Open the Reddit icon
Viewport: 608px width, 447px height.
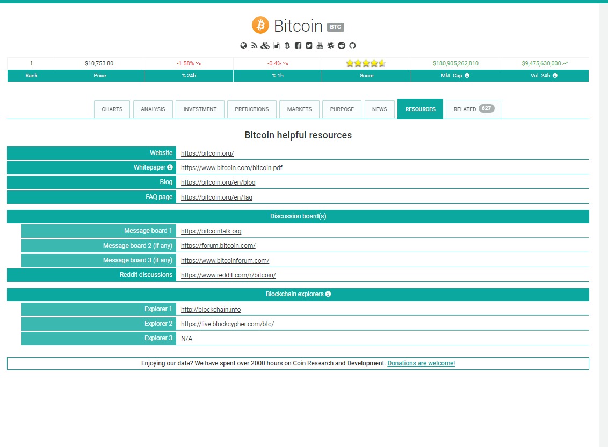click(x=342, y=46)
